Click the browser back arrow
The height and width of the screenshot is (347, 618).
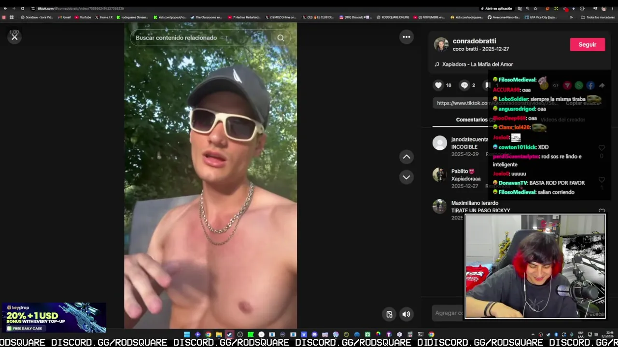point(5,8)
